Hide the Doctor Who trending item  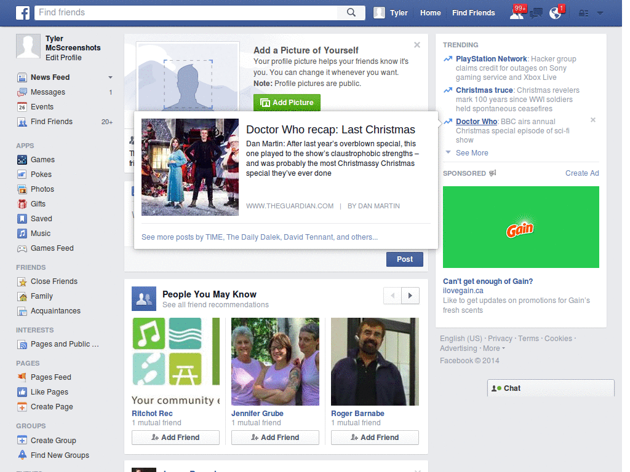pos(593,120)
